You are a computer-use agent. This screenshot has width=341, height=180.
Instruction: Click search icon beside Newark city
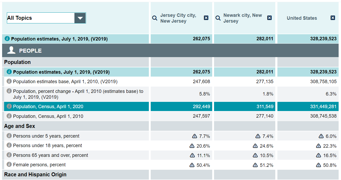point(218,18)
